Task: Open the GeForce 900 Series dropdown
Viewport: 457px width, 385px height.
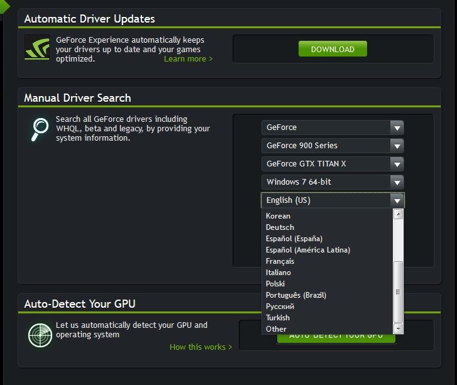Action: coord(333,146)
